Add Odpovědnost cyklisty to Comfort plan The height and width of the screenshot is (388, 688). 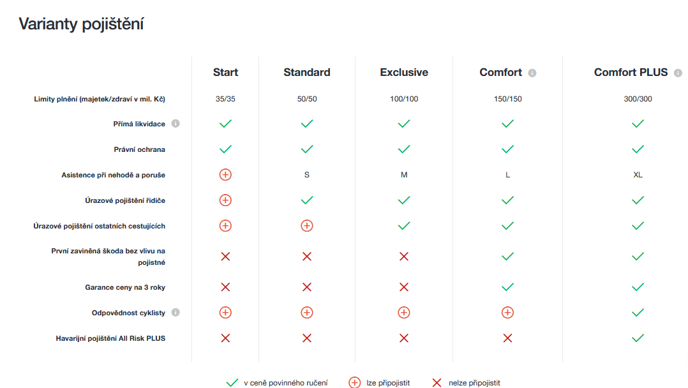pos(507,313)
